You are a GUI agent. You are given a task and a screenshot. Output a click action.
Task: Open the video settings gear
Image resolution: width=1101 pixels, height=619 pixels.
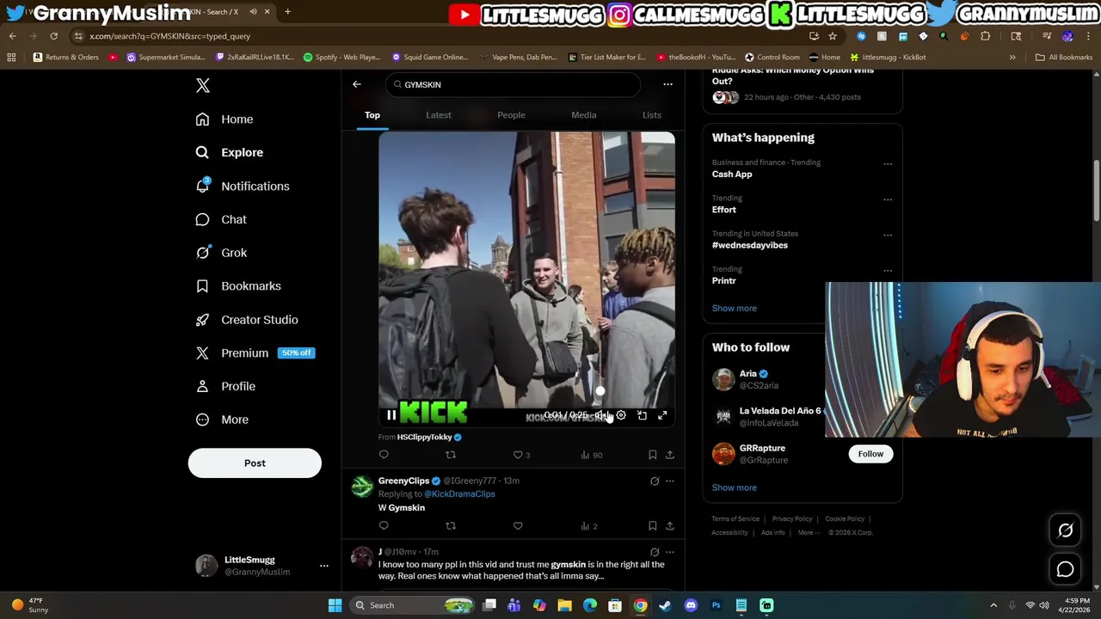point(621,415)
